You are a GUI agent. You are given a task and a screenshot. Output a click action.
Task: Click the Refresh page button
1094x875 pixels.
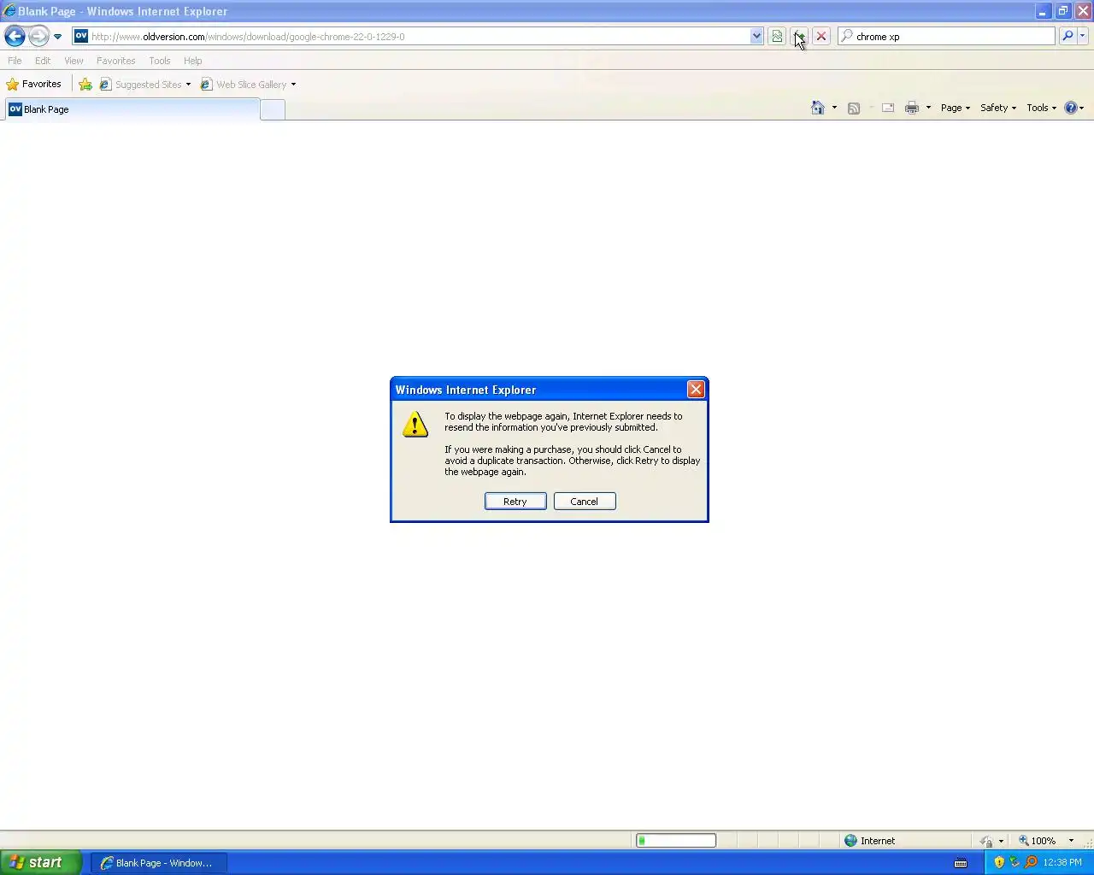(799, 37)
